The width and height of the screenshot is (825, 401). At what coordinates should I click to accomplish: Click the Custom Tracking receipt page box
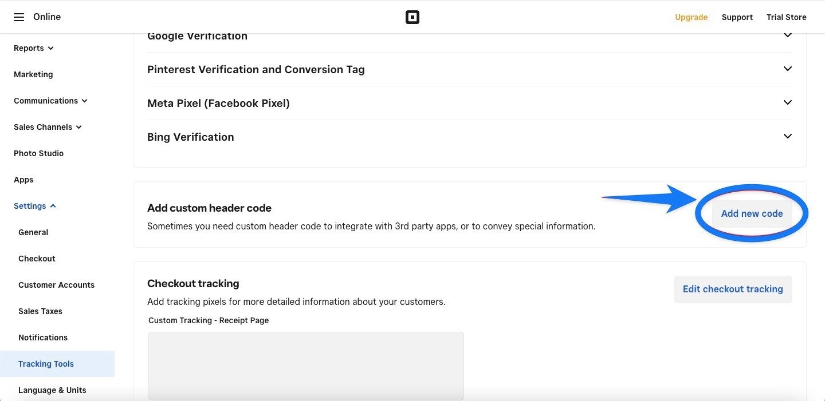point(306,366)
